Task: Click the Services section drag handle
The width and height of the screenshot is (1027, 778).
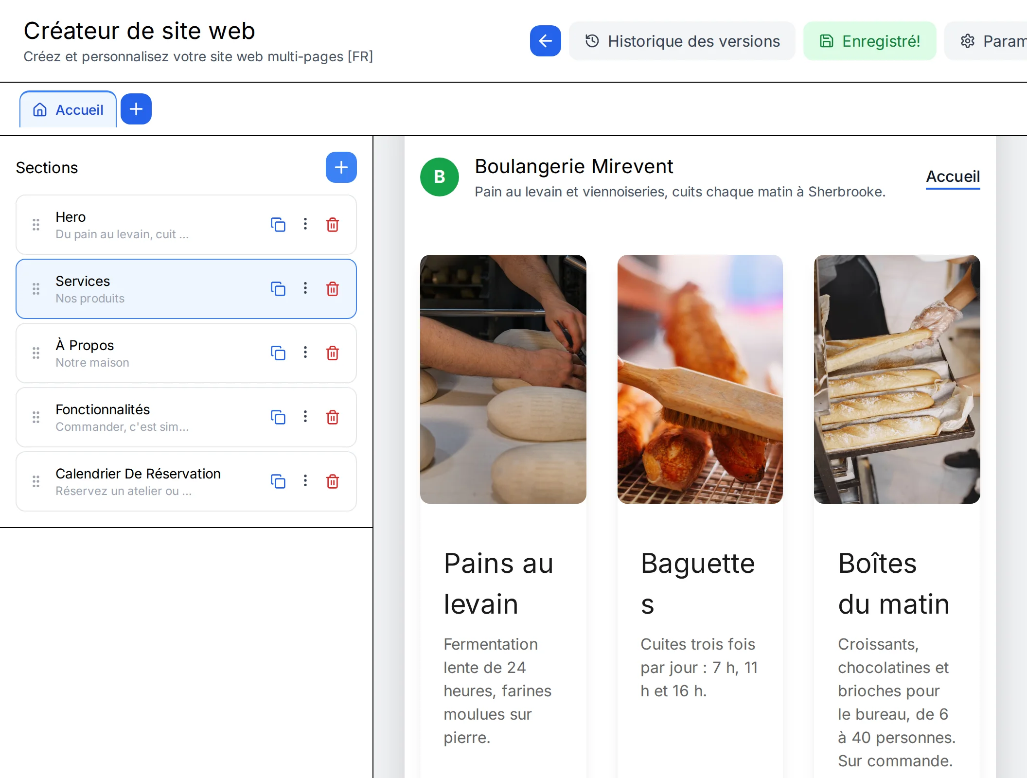Action: tap(36, 289)
